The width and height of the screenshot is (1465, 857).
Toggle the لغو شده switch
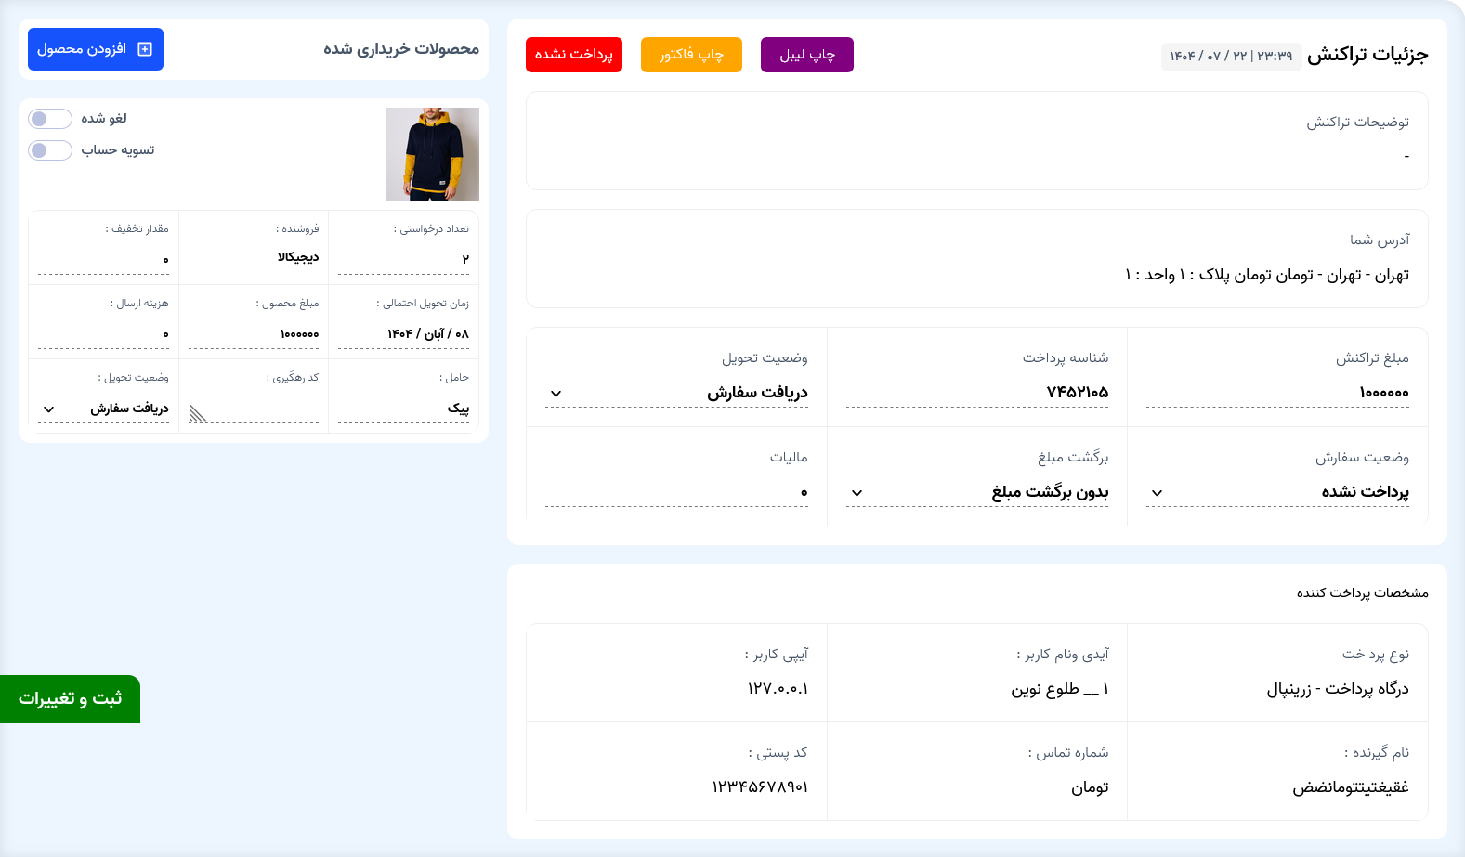(x=50, y=119)
